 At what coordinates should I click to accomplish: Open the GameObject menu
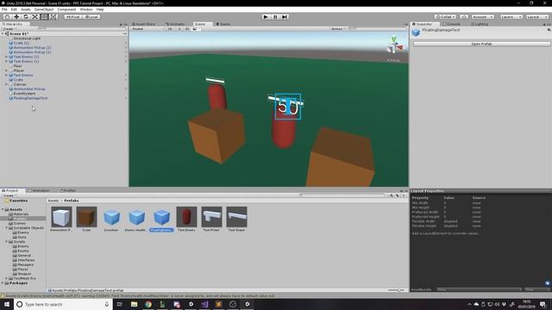pos(44,9)
